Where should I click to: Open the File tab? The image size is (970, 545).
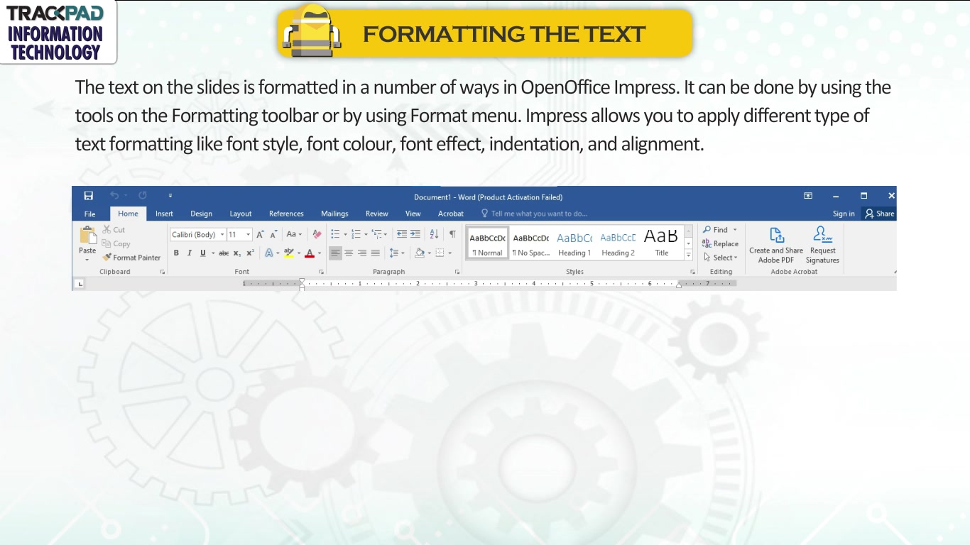coord(90,214)
